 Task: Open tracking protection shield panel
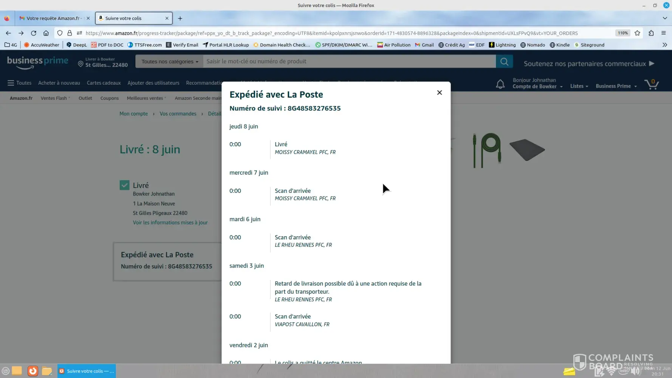(x=60, y=33)
